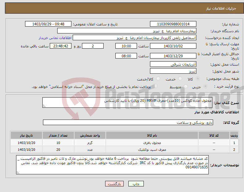Click the توضیحات خریدار notes textarea
Image resolution: width=244 pixels, height=192 pixels.
click(112, 165)
